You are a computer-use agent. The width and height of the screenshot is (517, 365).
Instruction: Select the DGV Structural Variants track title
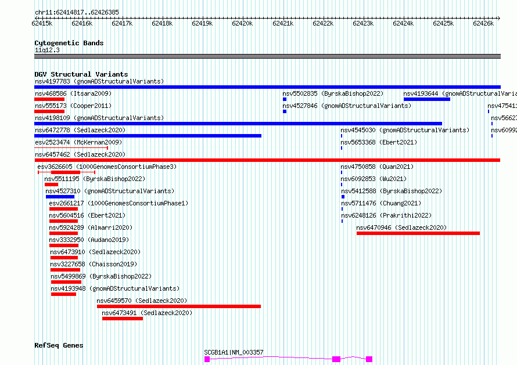click(81, 74)
